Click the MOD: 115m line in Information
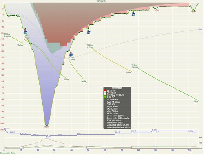 click(112, 114)
